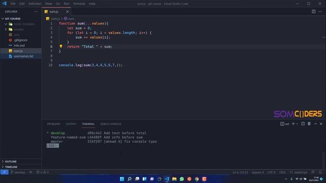Open the Selection menu
Viewport: 326px width, 183px height.
click(x=35, y=4)
